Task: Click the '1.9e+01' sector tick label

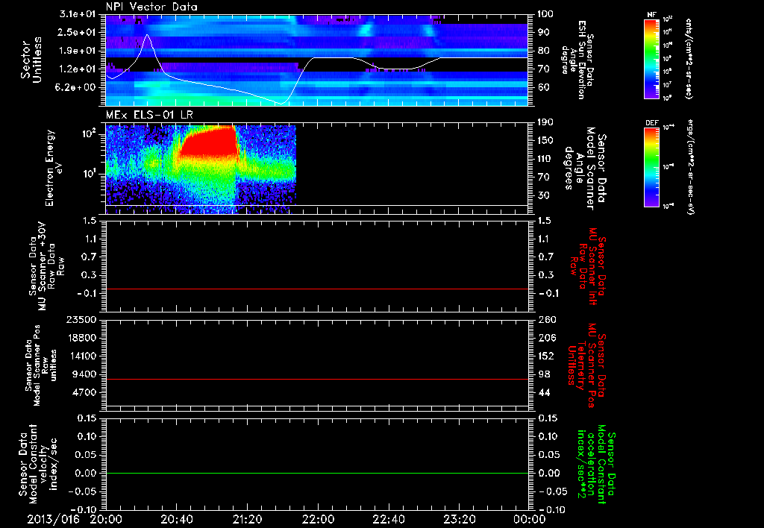Action: pyautogui.click(x=78, y=51)
